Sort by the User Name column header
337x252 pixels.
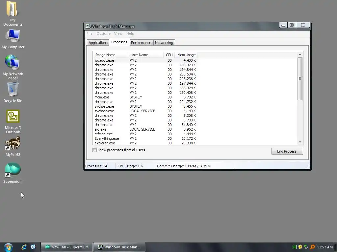tap(145, 55)
